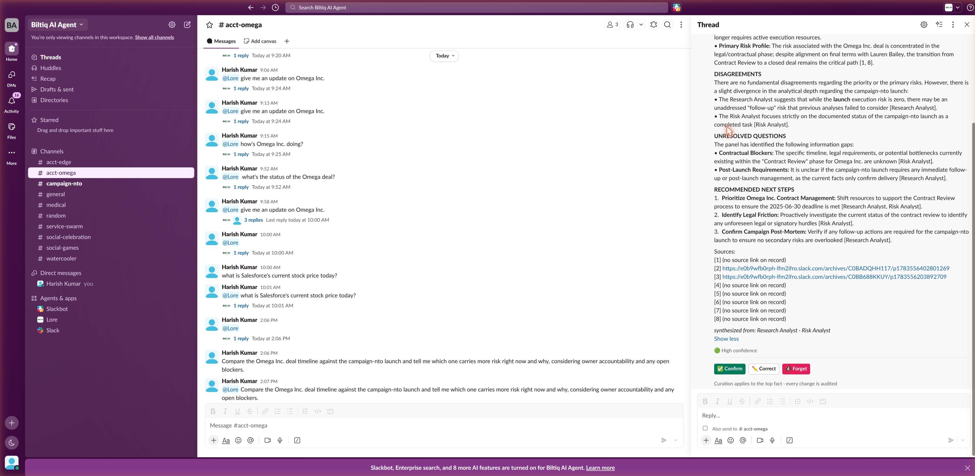Select the Add canvas tab
975x476 pixels.
coord(260,41)
